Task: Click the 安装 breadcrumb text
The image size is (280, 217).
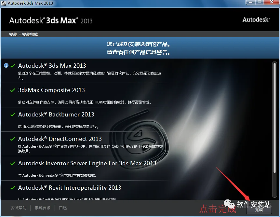Action: tap(13, 34)
